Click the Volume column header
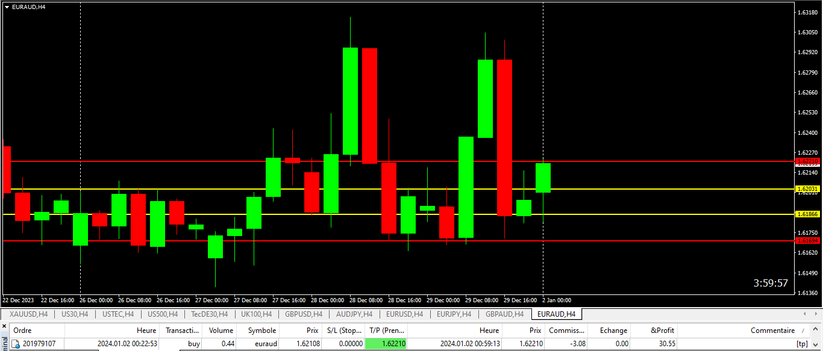The image size is (823, 351). coord(221,331)
